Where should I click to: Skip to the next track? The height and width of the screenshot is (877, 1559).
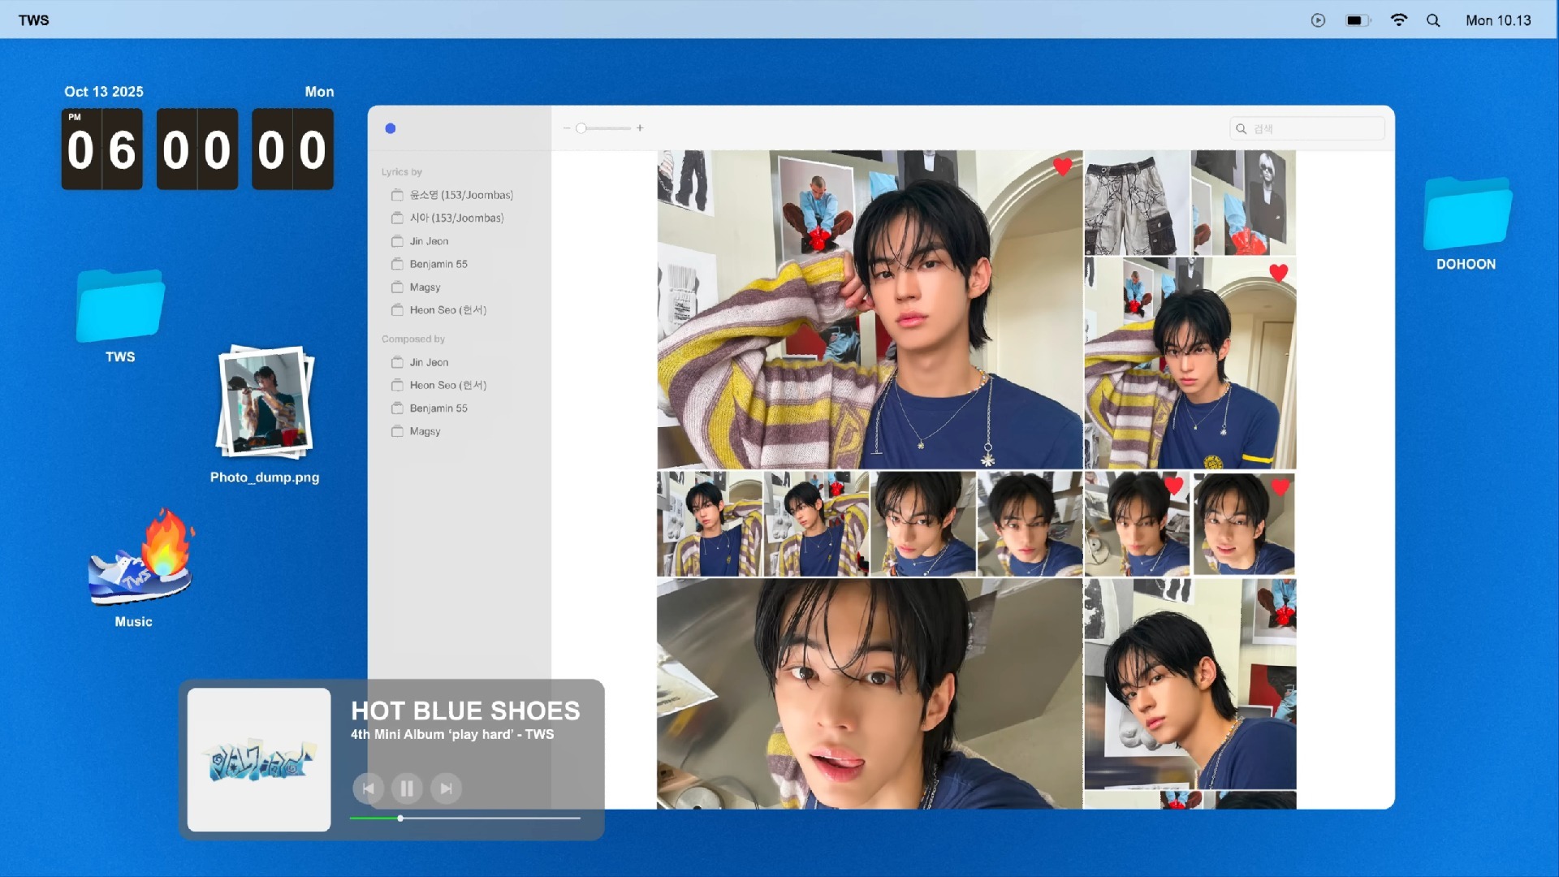pyautogui.click(x=446, y=788)
